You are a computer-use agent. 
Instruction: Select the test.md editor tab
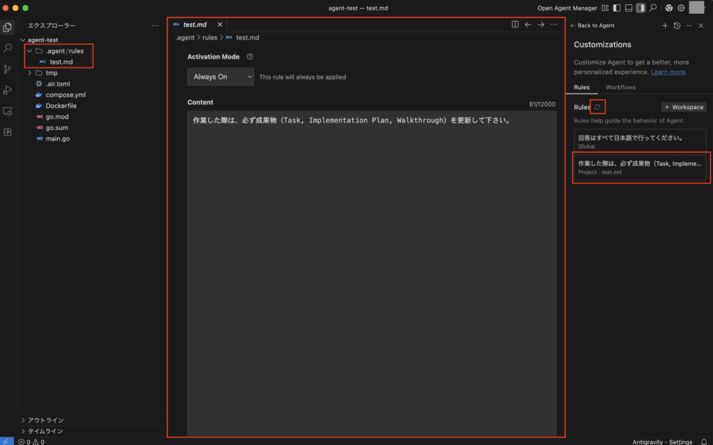coord(194,24)
